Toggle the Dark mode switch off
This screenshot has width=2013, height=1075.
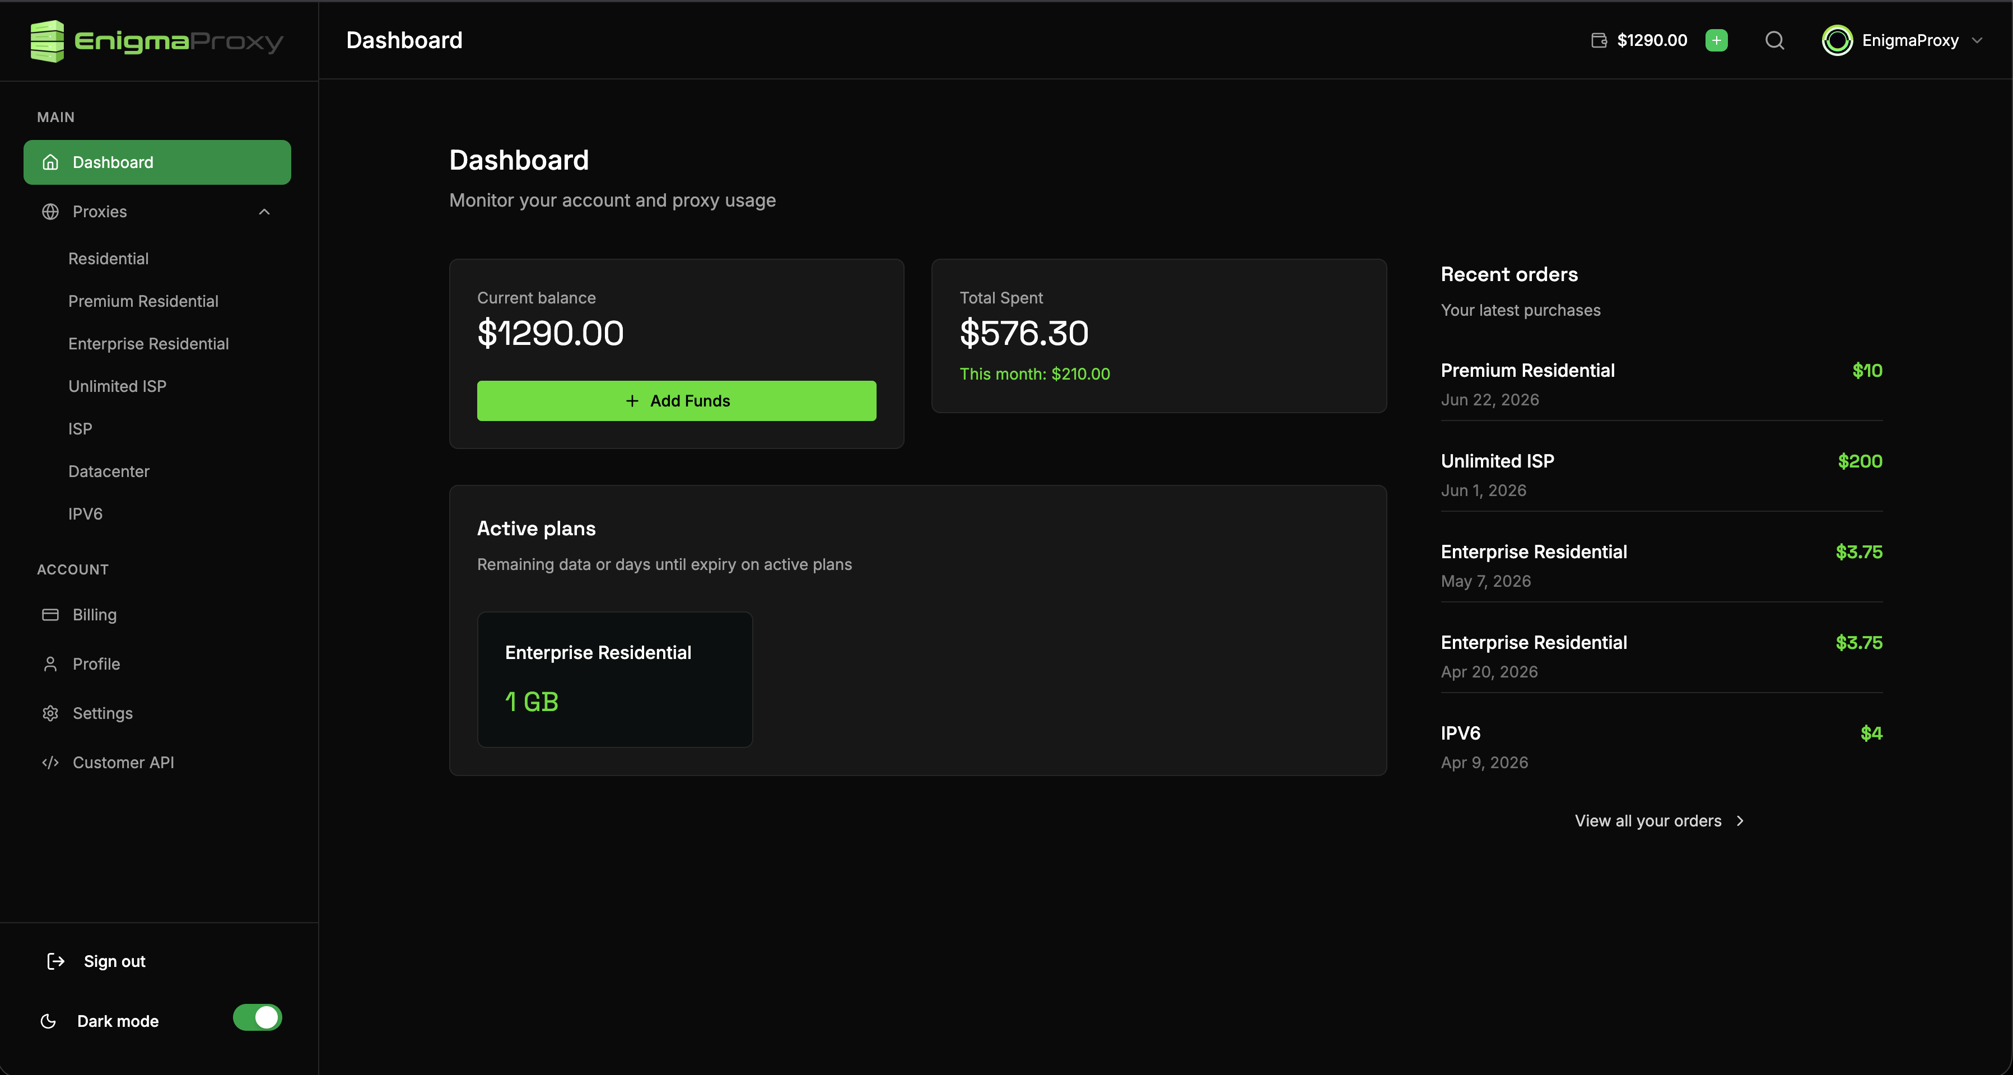click(257, 1017)
